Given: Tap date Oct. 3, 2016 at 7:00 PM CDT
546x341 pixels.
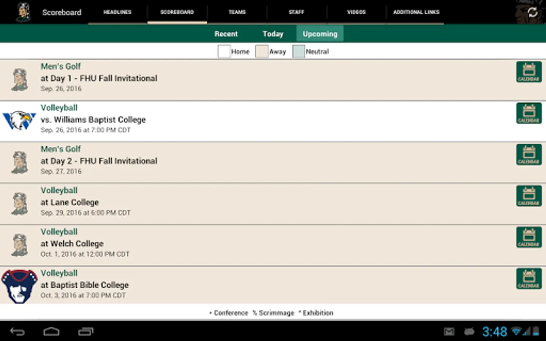Looking at the screenshot, I should click(83, 296).
